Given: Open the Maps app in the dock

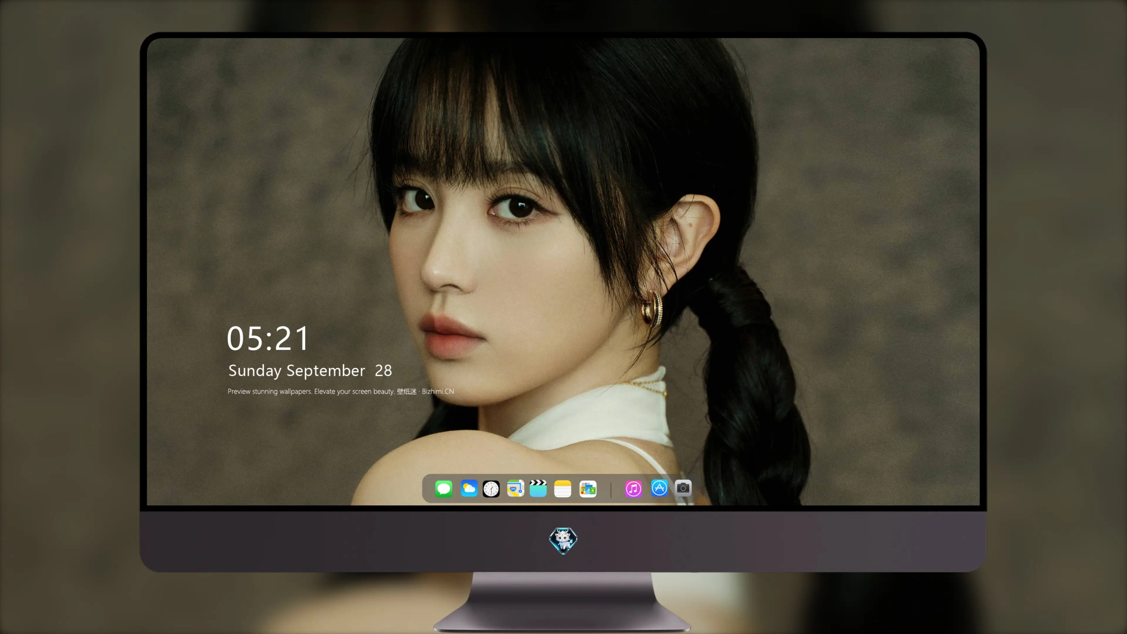Looking at the screenshot, I should pos(515,488).
